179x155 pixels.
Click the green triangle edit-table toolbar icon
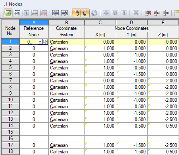pyautogui.click(x=8, y=13)
